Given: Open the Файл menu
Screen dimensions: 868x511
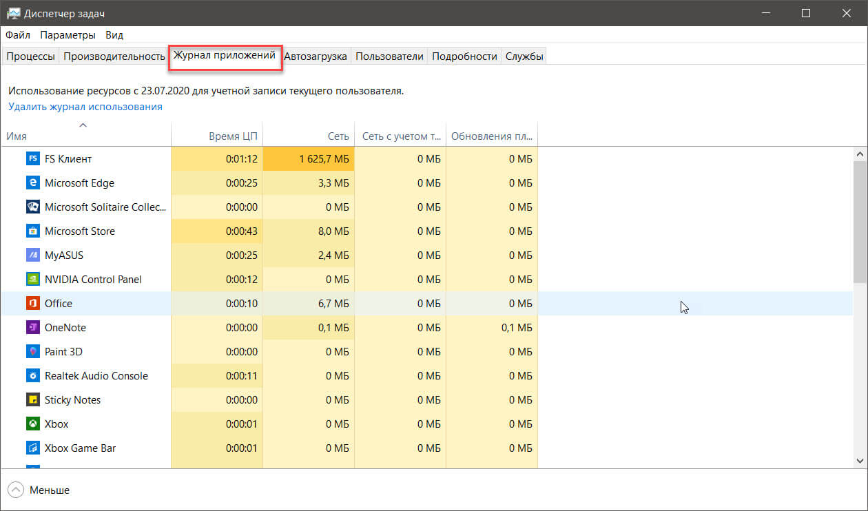Looking at the screenshot, I should coord(18,35).
